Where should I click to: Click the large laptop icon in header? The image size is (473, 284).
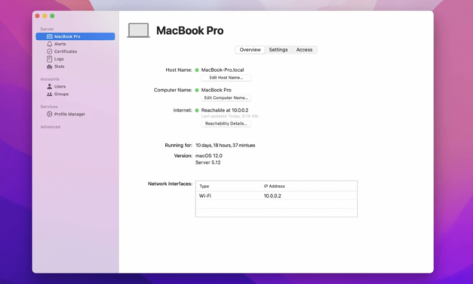pos(139,30)
